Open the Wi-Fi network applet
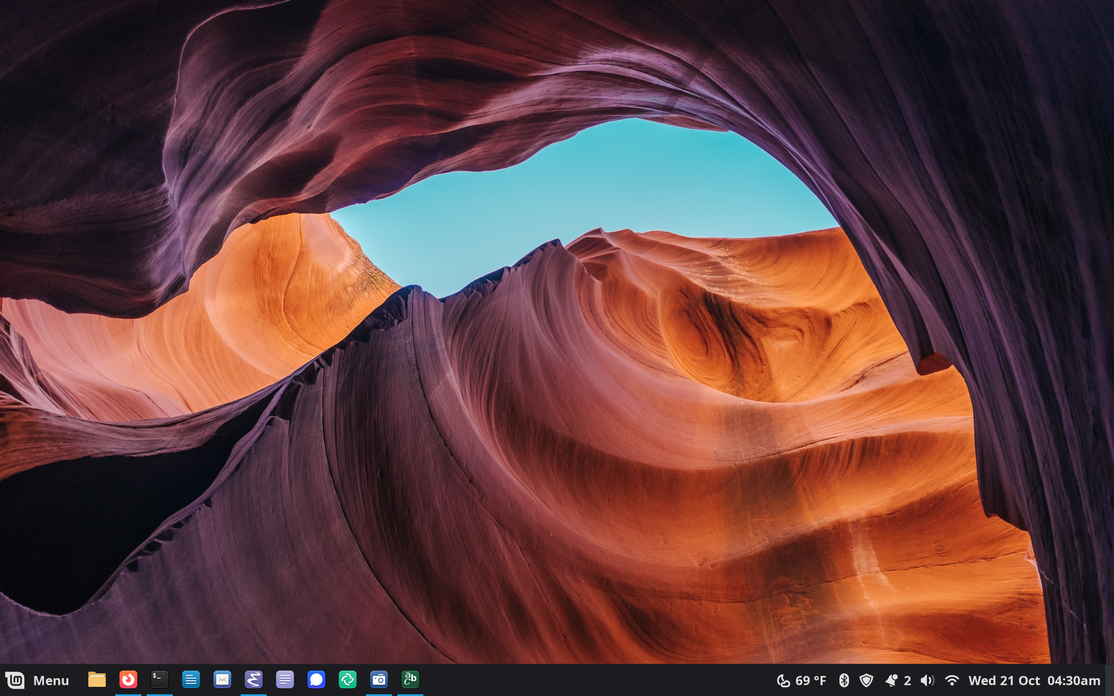The image size is (1114, 696). 952,680
